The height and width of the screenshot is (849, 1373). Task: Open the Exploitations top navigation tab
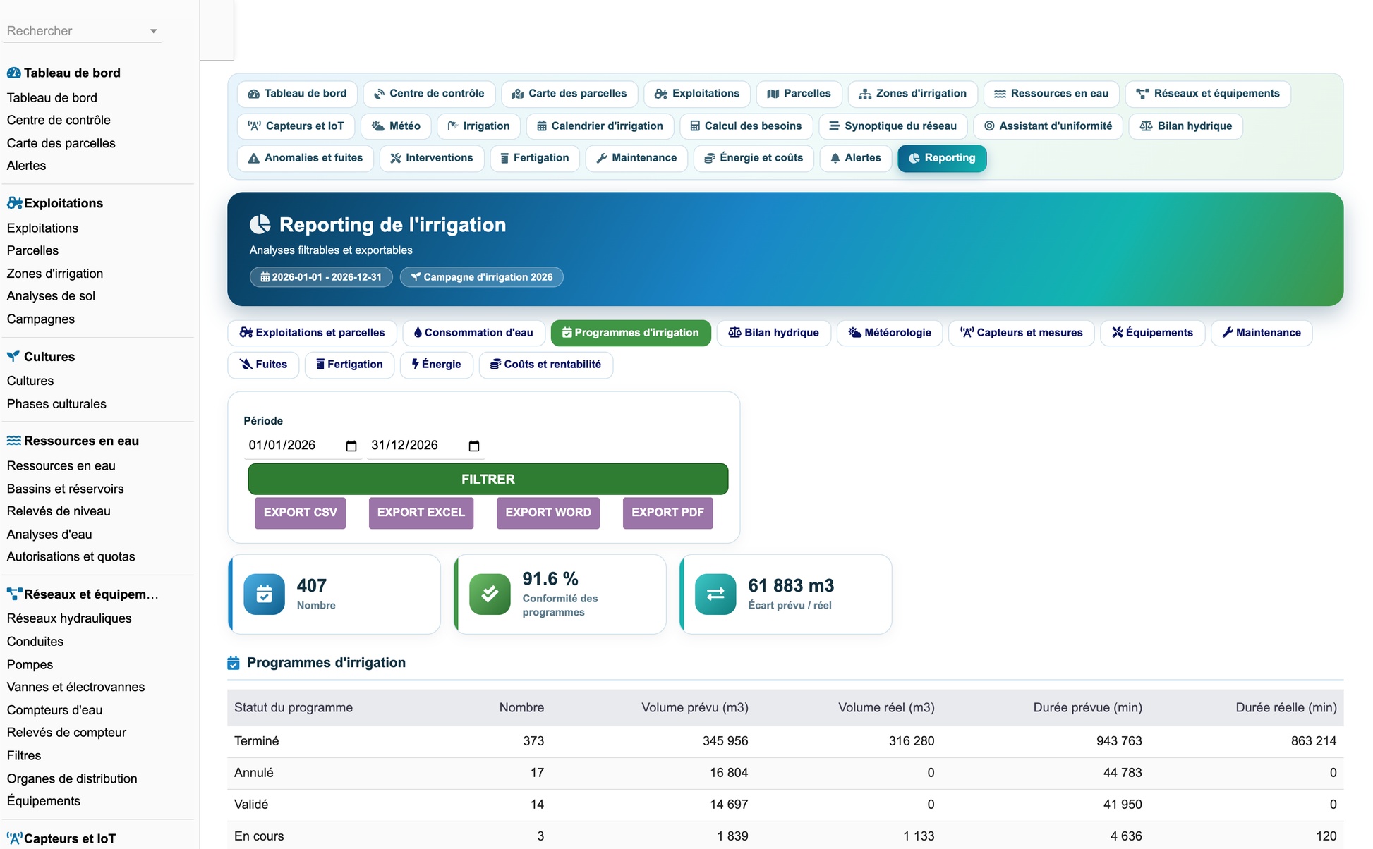tap(697, 94)
